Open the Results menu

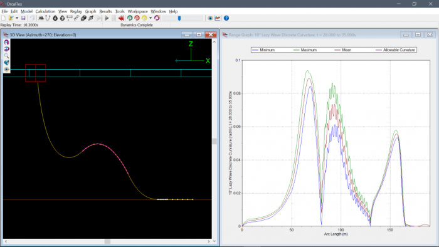(105, 11)
